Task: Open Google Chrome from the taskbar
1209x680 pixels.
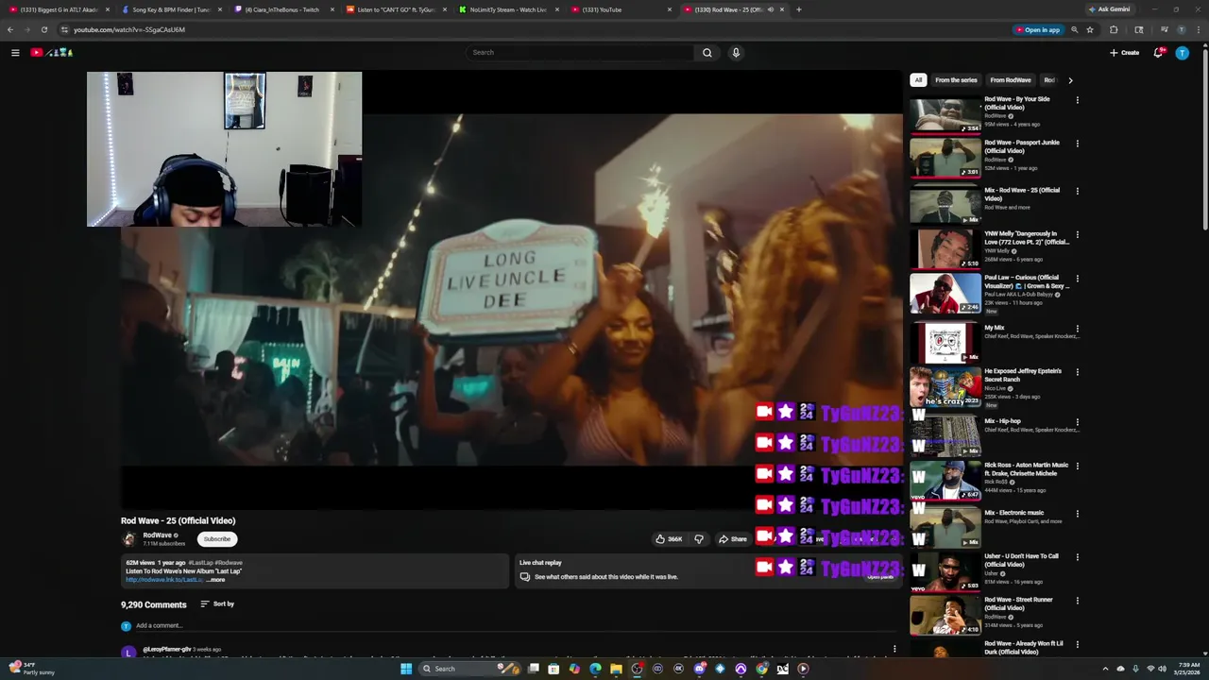Action: [761, 669]
